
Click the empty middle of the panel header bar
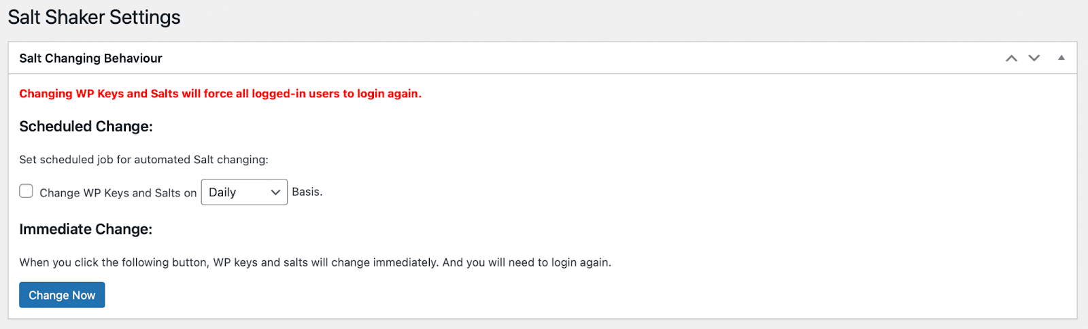[x=544, y=58]
